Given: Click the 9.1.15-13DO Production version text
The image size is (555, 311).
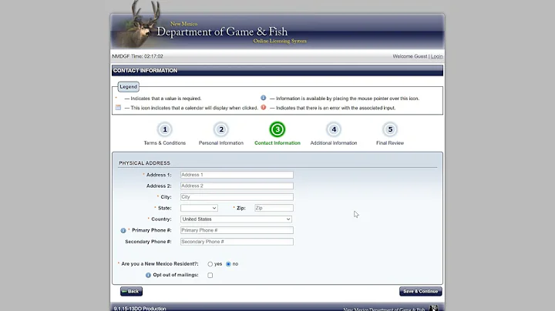Looking at the screenshot, I should coord(140,309).
